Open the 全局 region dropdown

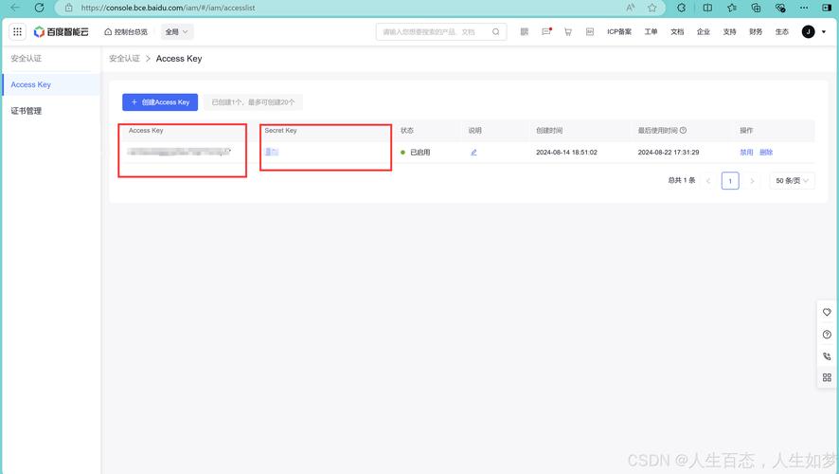coord(177,31)
